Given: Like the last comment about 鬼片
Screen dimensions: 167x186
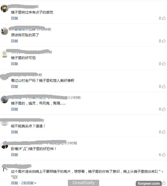Looking at the screenshot, I should point(164,183).
